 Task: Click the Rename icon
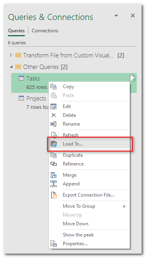pyautogui.click(x=54, y=124)
